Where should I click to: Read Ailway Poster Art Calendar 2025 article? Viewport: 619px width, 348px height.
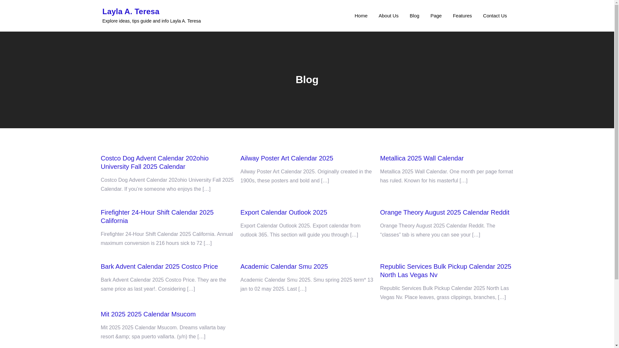click(x=287, y=158)
